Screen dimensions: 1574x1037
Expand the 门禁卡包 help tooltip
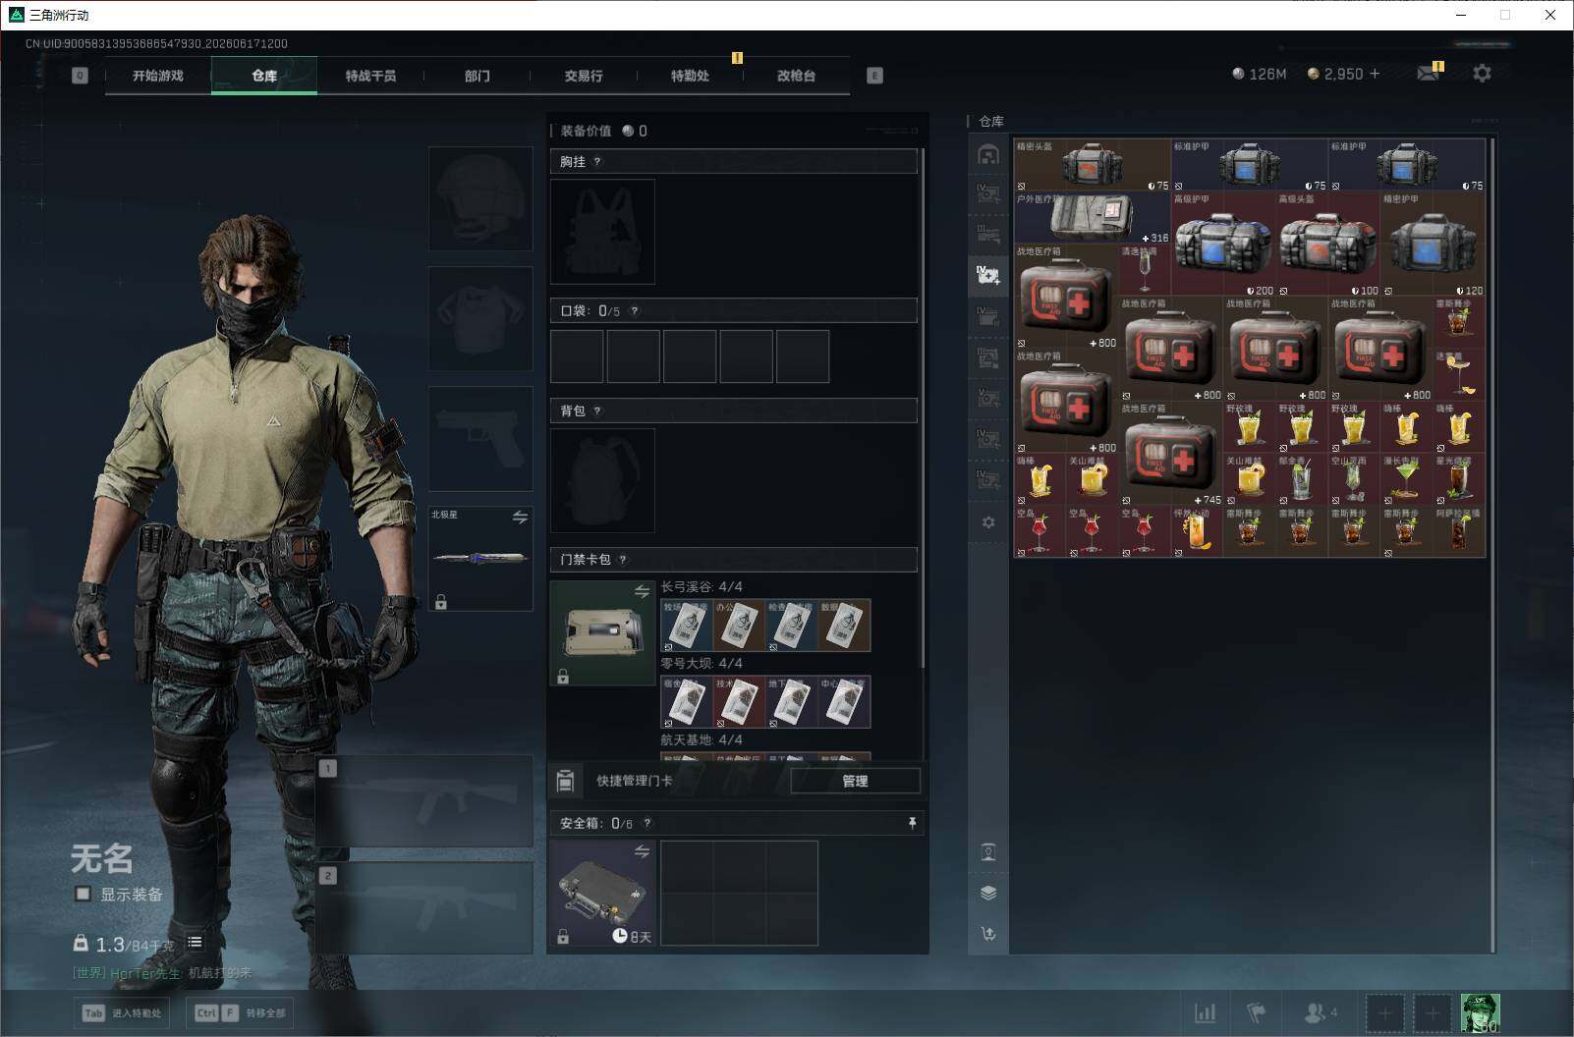click(622, 560)
